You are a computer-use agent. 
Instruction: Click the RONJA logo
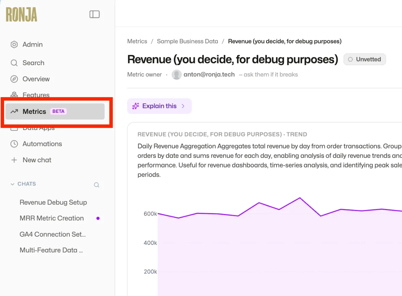pyautogui.click(x=21, y=14)
